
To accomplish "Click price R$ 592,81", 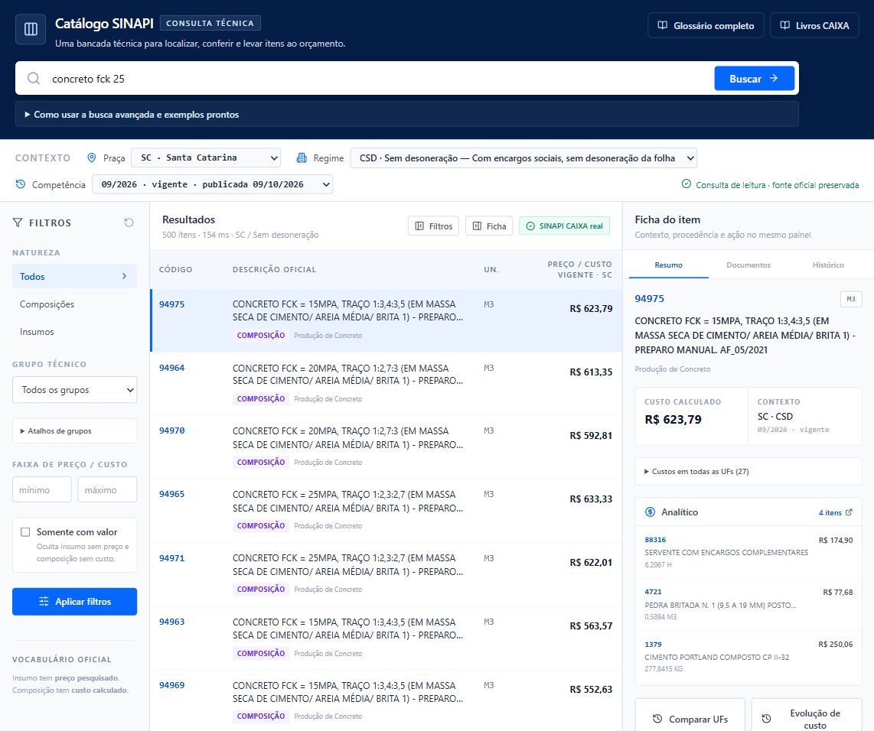I will point(591,435).
